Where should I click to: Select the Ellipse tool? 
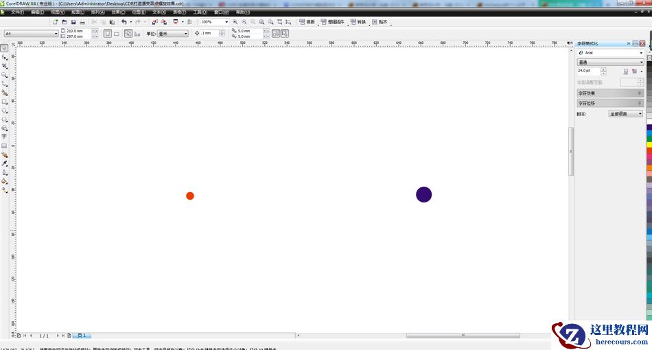(4, 110)
